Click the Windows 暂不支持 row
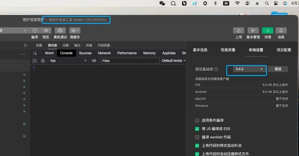Image resolution: width=299 pixels, height=156 pixels. click(x=241, y=106)
